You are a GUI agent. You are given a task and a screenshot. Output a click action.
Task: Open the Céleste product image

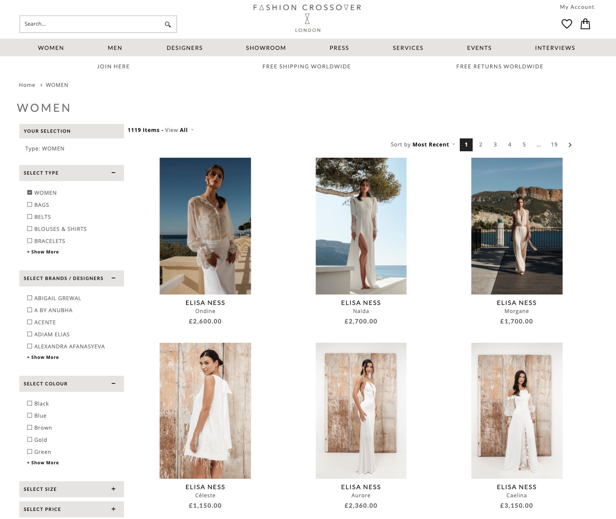pyautogui.click(x=205, y=411)
